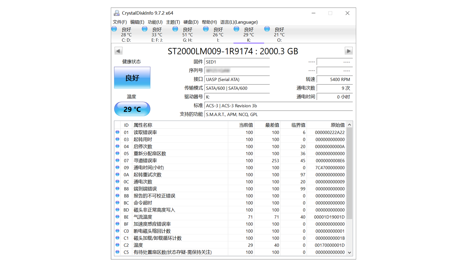The height and width of the screenshot is (267, 467).
Task: Click raw value 0000000008E6 for 寻道错误率
Action: coord(330,160)
